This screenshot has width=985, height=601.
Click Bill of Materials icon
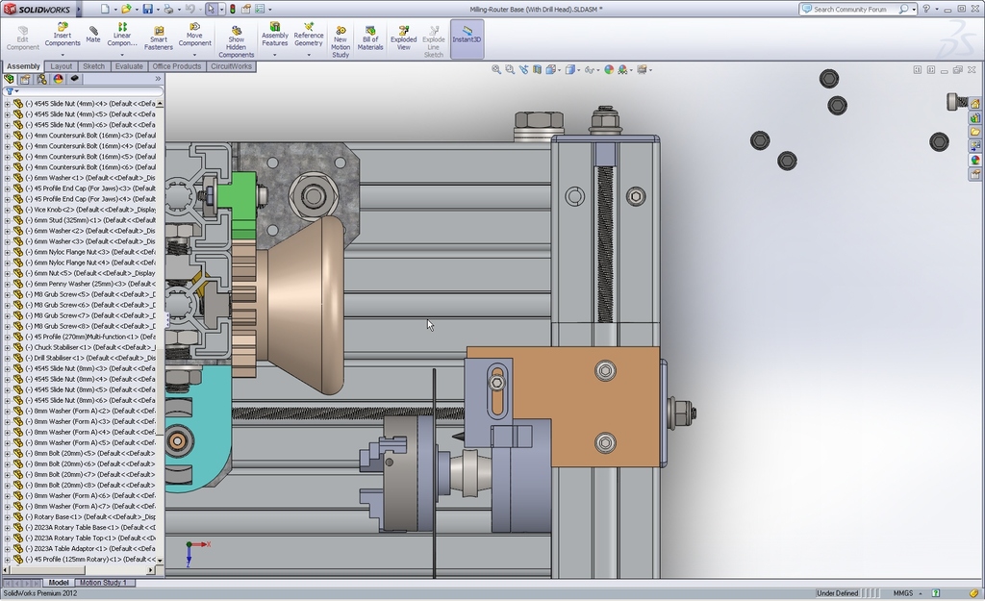[x=370, y=38]
